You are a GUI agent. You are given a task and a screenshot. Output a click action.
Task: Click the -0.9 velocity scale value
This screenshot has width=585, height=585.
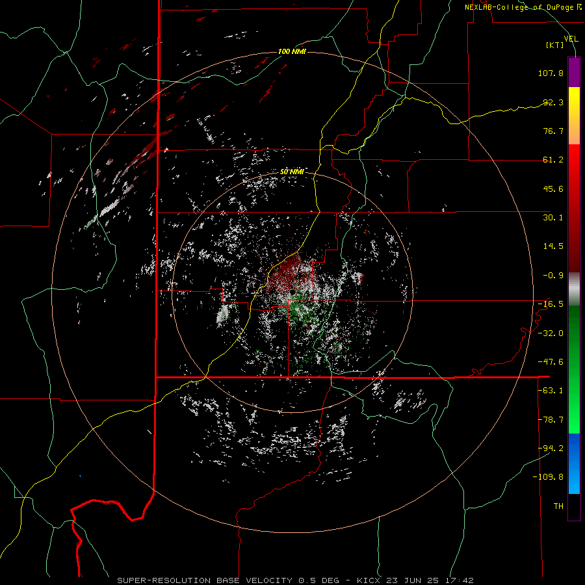(x=553, y=276)
